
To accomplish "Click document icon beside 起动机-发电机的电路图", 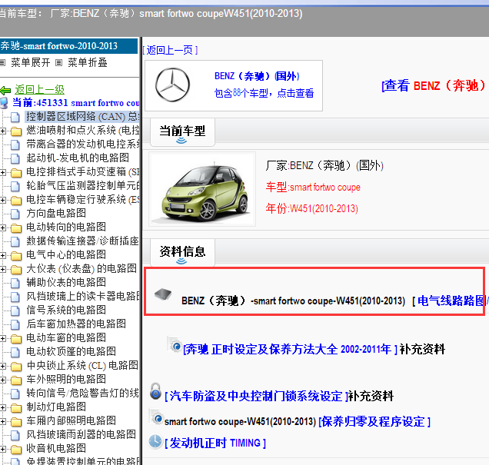I will [15, 158].
